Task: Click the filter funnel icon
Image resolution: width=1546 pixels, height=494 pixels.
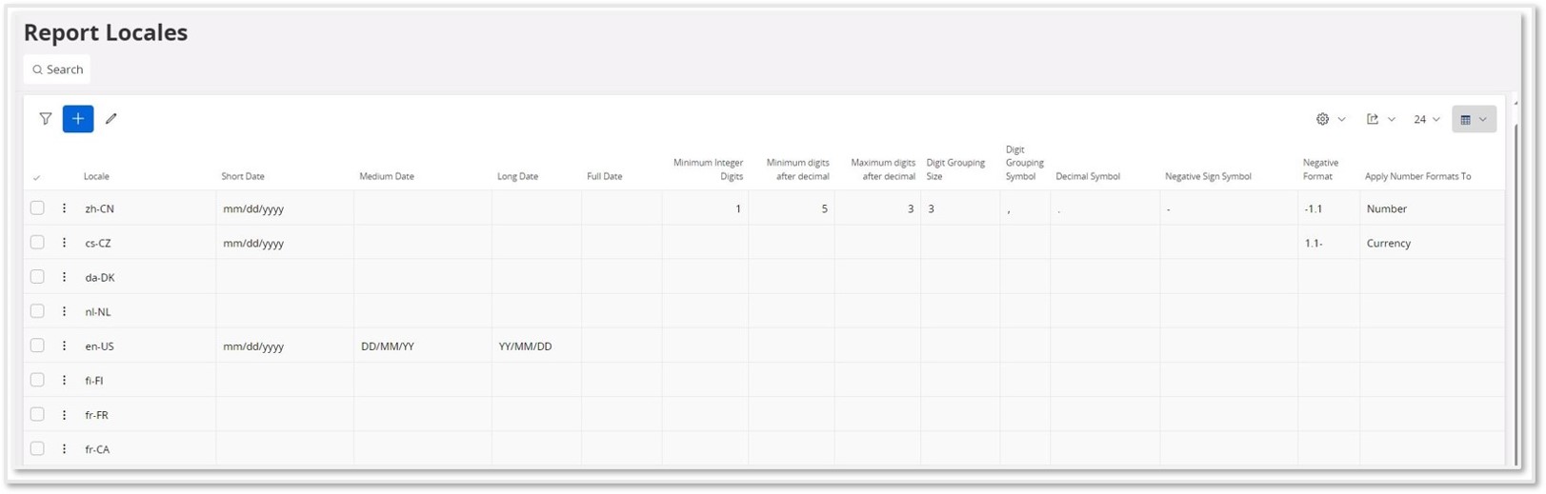Action: coord(46,119)
